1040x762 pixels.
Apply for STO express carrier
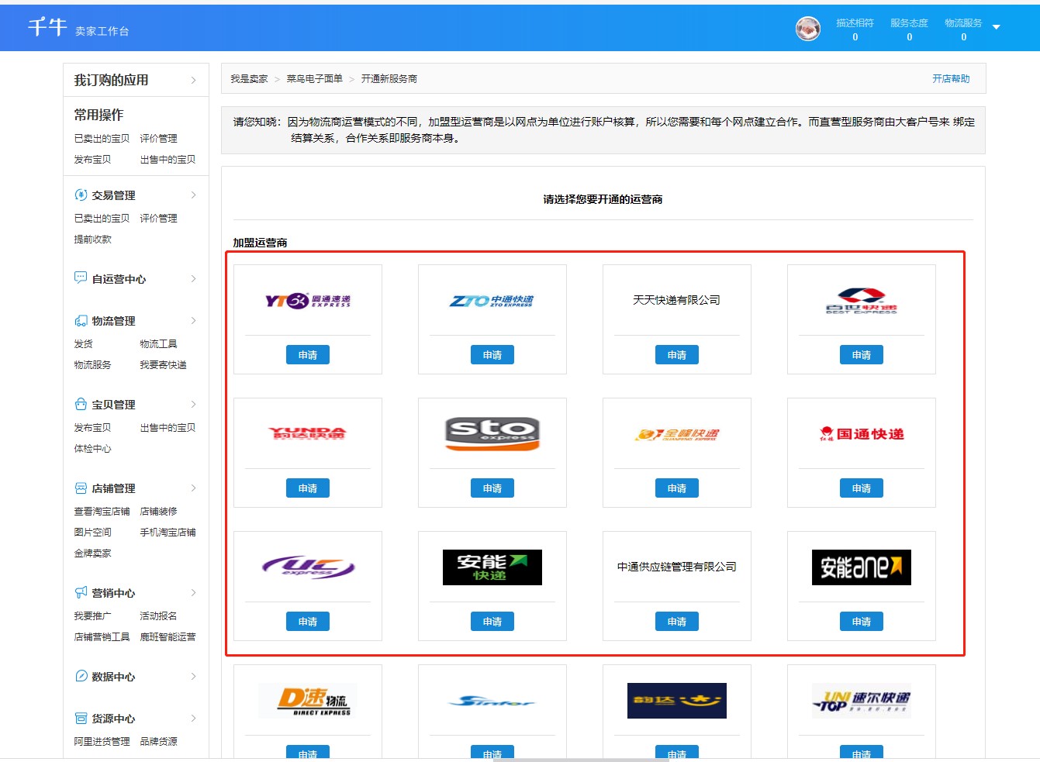(492, 488)
